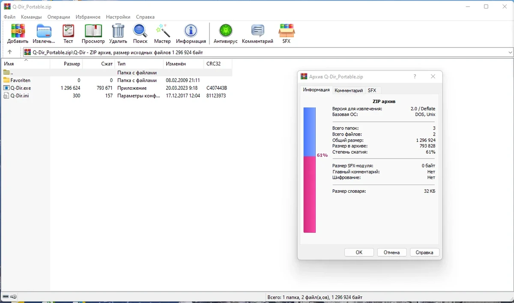
Task: Click the Удалить trash can icon
Action: tap(118, 34)
